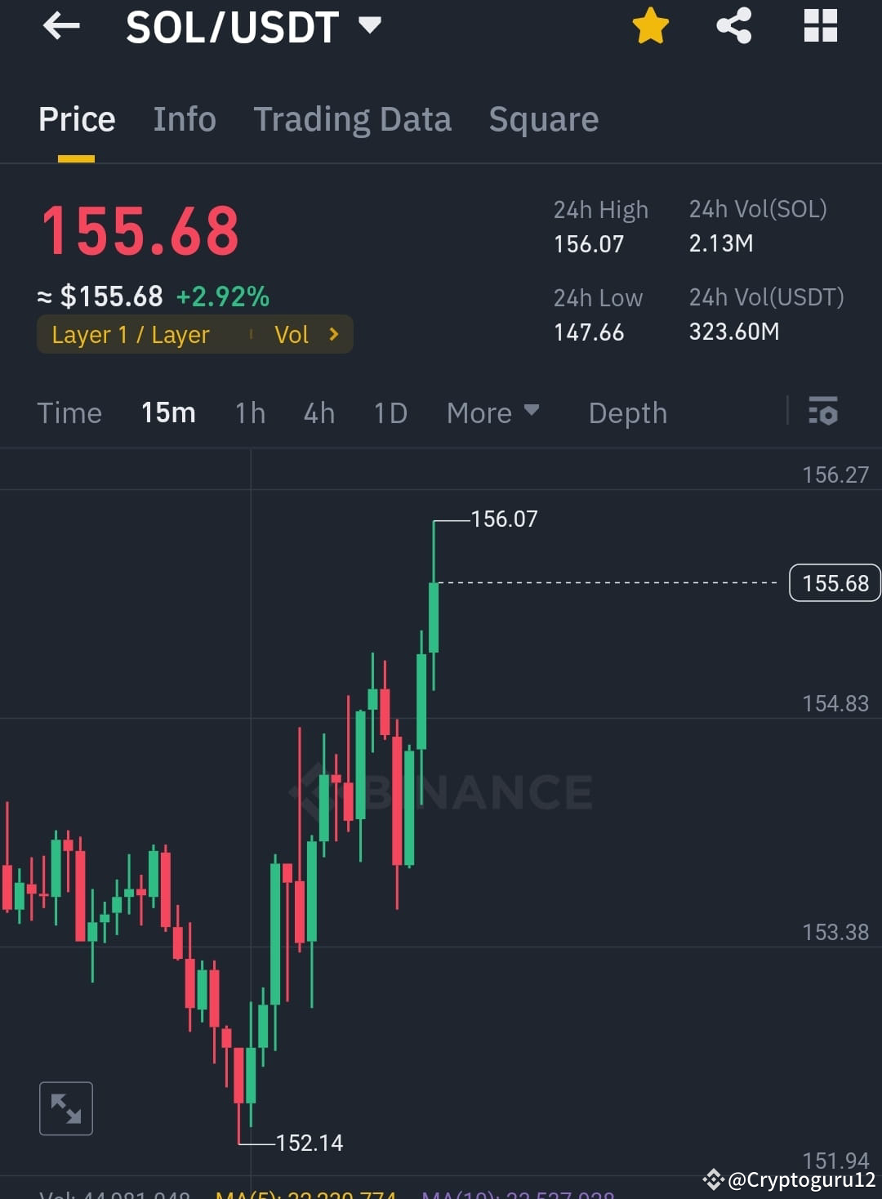This screenshot has height=1199, width=882.
Task: Switch chart to the 1D interval
Action: 390,413
